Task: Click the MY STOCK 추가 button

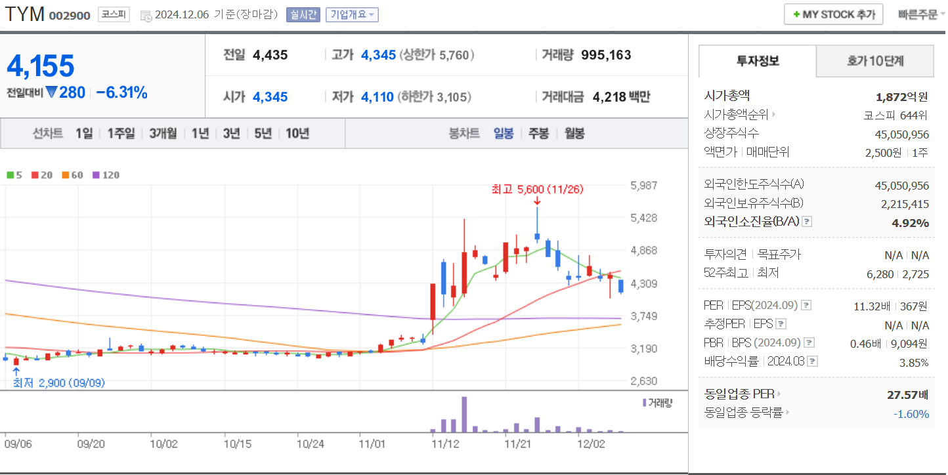Action: [833, 13]
